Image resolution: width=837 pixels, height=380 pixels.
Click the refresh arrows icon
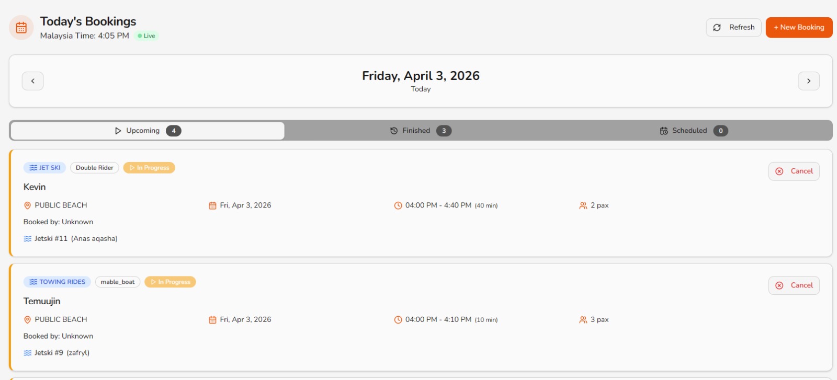coord(717,28)
